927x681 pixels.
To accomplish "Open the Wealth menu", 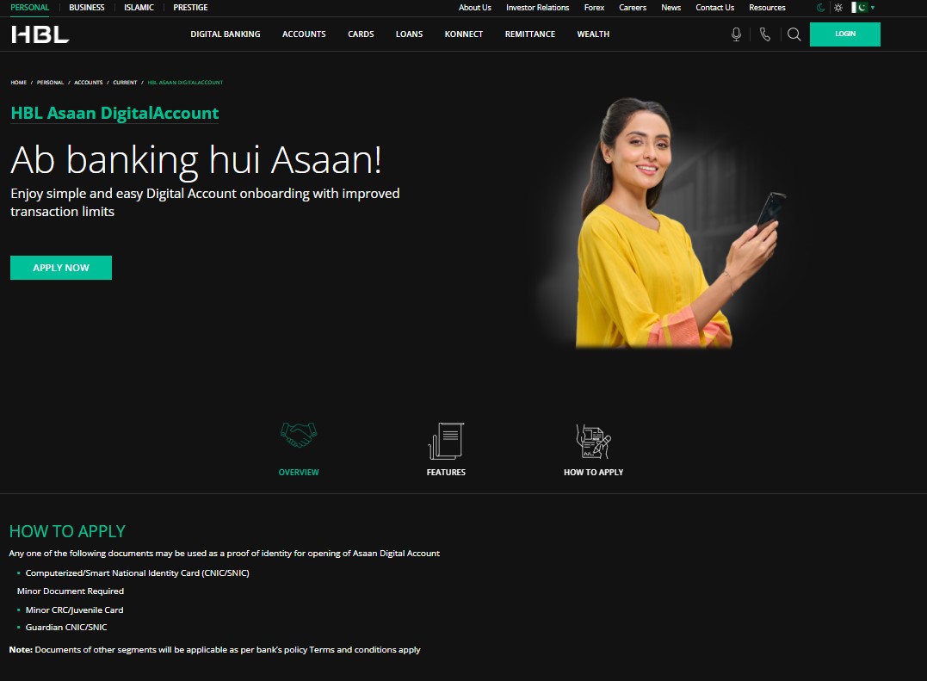I will pos(593,34).
